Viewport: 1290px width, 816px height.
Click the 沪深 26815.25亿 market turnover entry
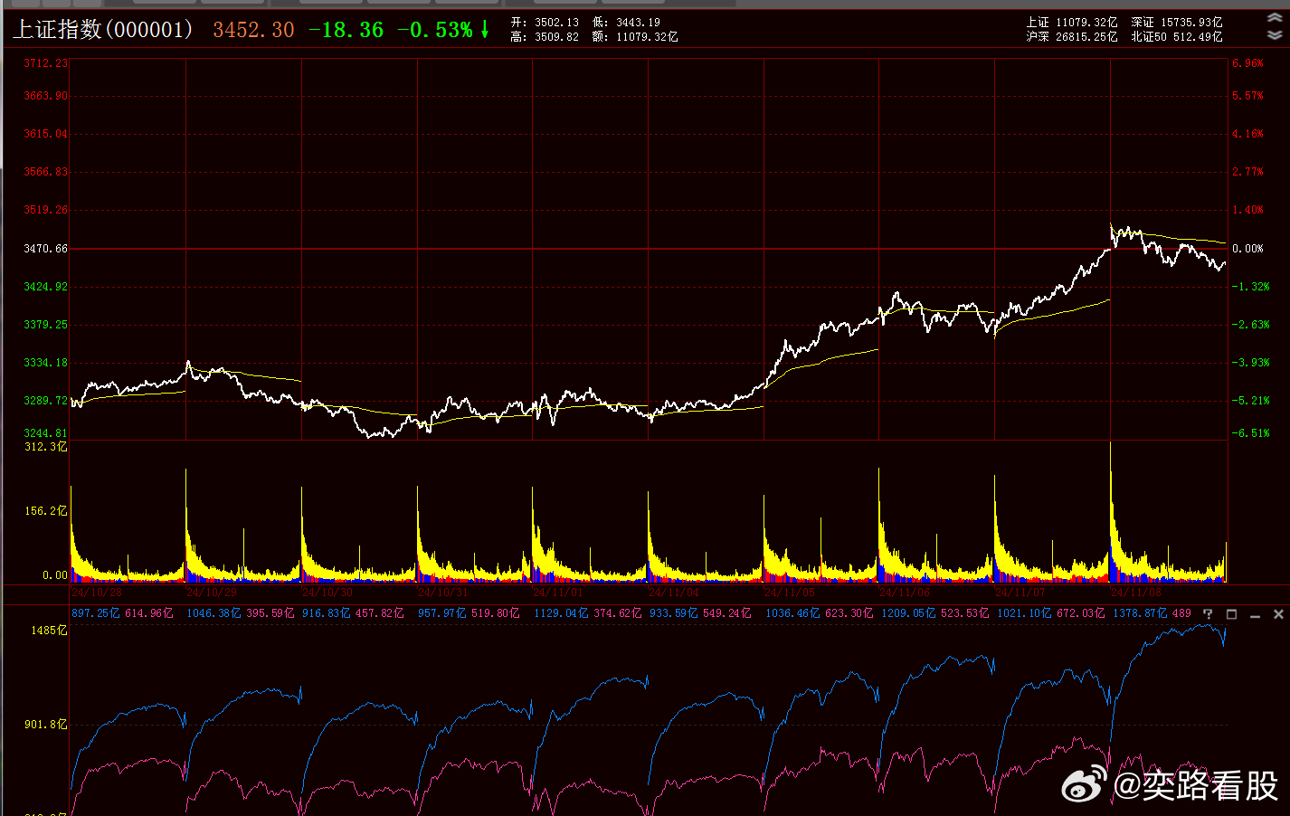(1072, 37)
